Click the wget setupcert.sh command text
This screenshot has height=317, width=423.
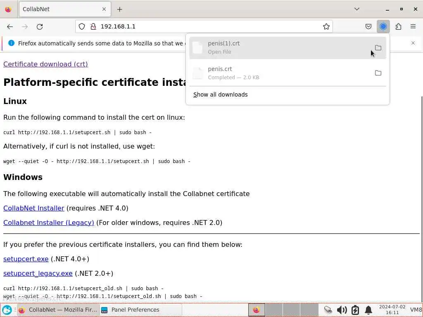(x=97, y=161)
